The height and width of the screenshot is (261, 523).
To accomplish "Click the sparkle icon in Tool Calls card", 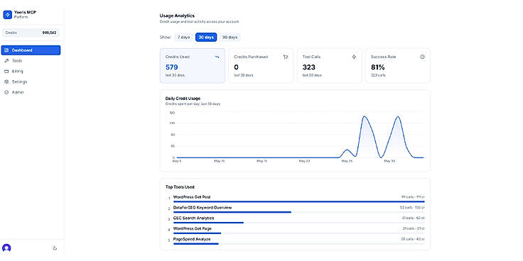I will 354,57.
